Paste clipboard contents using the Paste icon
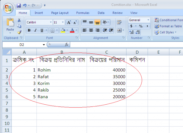The image size is (183, 133). click(10, 23)
